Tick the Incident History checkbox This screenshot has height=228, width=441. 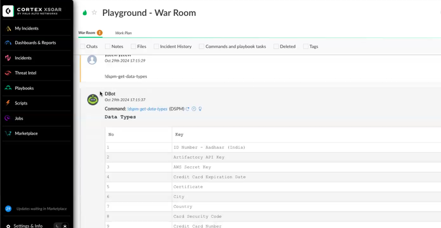(156, 46)
